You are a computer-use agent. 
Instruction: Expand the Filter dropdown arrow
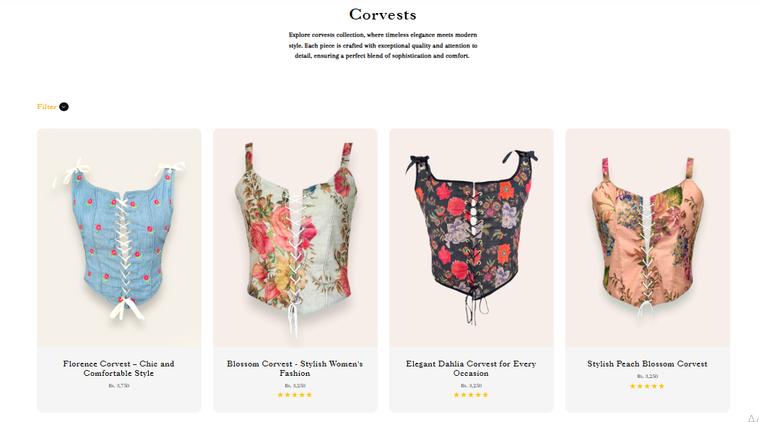[64, 107]
